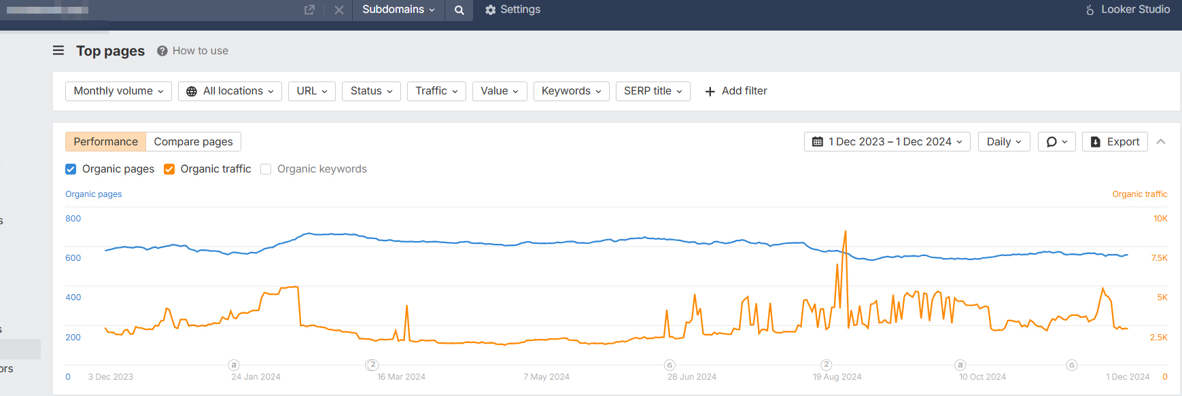The width and height of the screenshot is (1182, 396).
Task: Click the search magnifier icon in top bar
Action: tap(459, 10)
